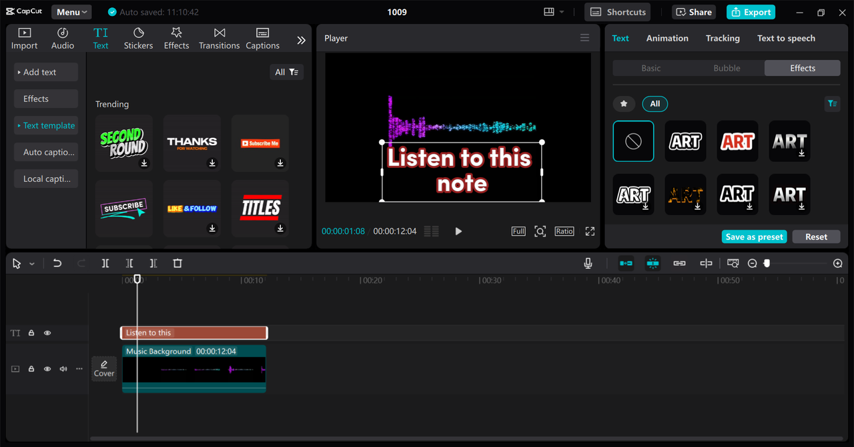Toggle preview axis
Viewport: 854px width, 447px height.
706,263
